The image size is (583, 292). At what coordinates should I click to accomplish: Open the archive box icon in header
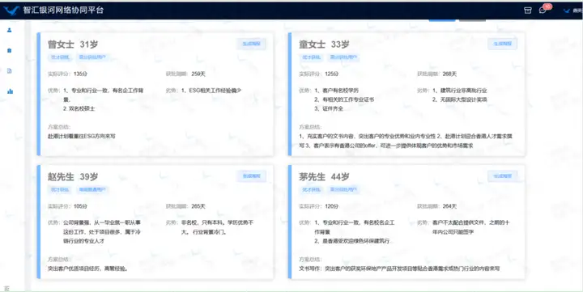528,11
